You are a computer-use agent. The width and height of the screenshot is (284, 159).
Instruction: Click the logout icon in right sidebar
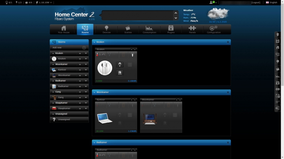click(277, 108)
